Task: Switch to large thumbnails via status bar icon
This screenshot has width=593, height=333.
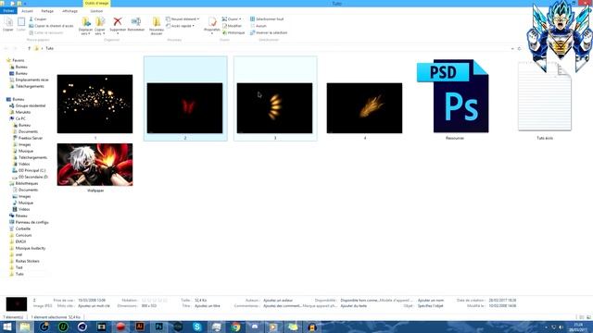Action: pos(588,317)
